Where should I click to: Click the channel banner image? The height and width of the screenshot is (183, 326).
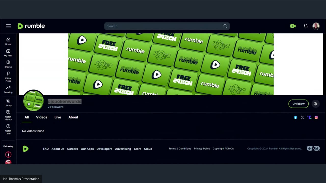pyautogui.click(x=171, y=64)
